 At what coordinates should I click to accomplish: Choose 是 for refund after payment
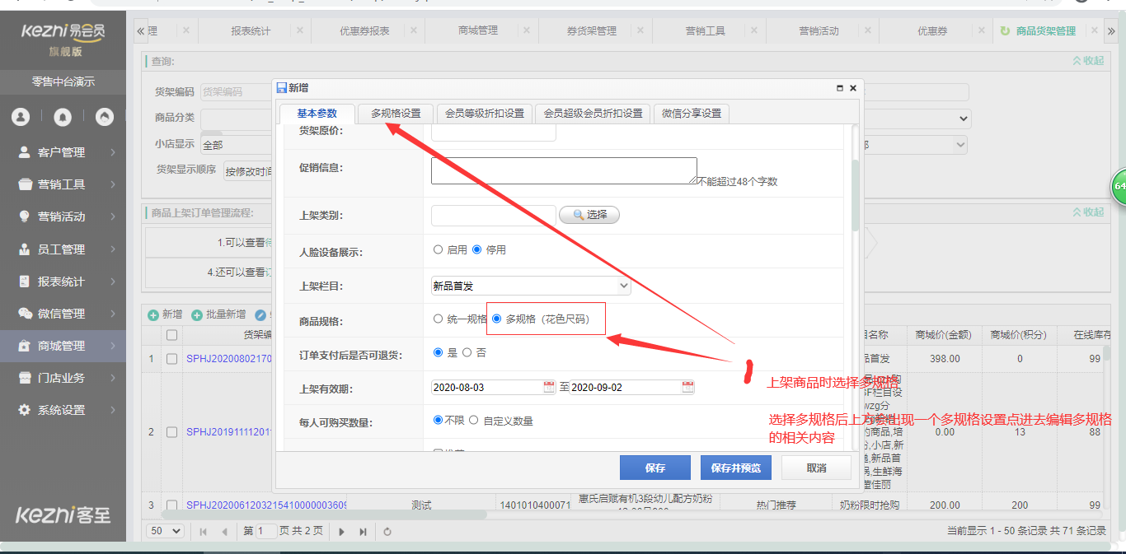(438, 352)
